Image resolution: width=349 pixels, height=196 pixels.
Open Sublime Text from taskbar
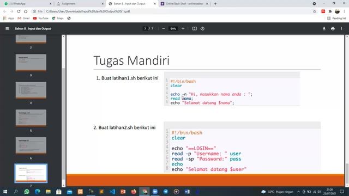101,192
